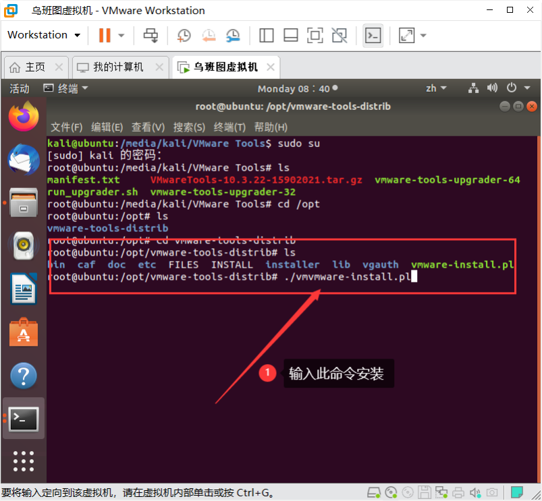Viewport: 542px width, 501px height.
Task: Click the terminal title root@ubuntu: /opt/vmware-tools-distrib
Action: tap(293, 107)
